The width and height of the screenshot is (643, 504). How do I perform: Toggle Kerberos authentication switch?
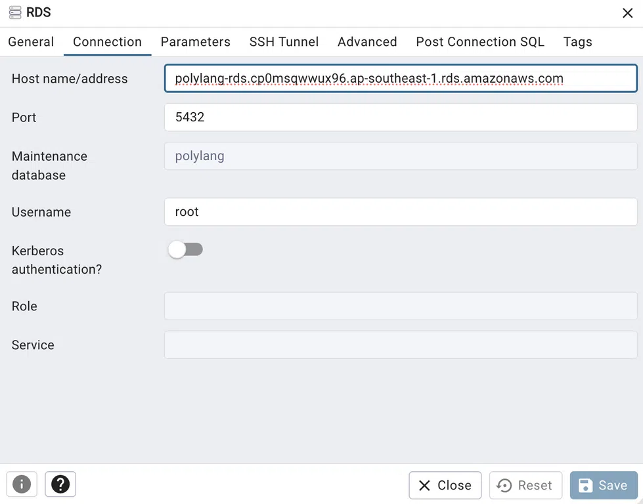(x=185, y=249)
